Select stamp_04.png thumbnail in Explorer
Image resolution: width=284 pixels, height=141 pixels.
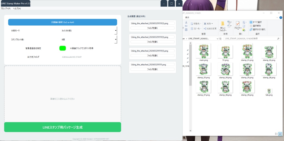point(225,69)
